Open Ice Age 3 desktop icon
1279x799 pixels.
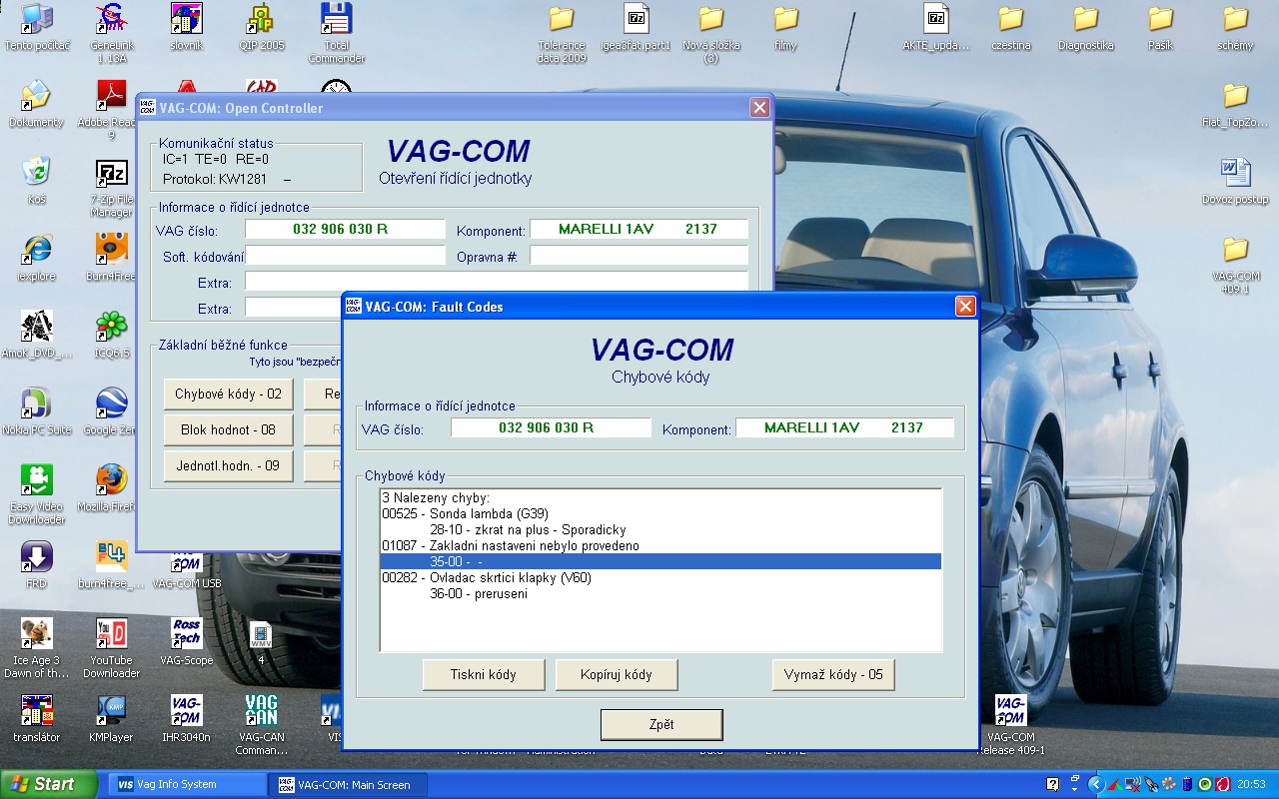tap(36, 647)
